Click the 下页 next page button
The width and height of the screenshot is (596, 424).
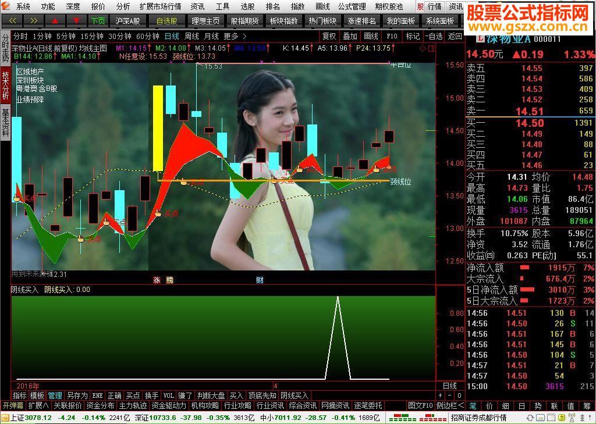coord(98,21)
